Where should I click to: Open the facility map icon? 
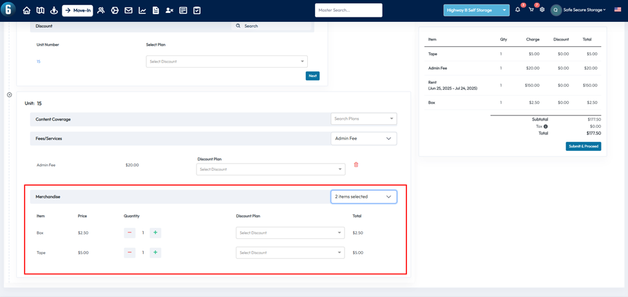[40, 10]
